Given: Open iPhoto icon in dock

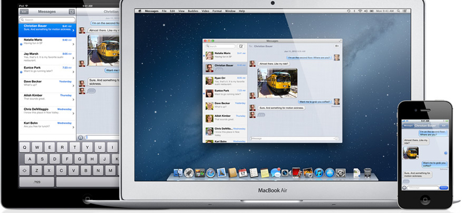Looking at the screenshot, I should tap(308, 173).
